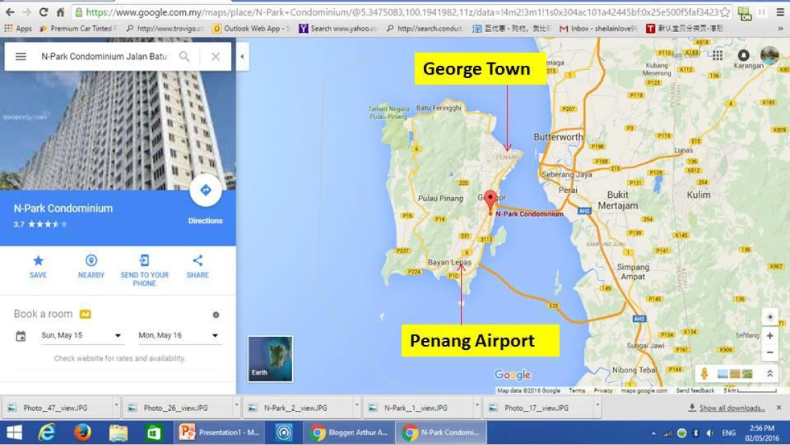Open the Google account avatar
This screenshot has height=445, width=790.
pyautogui.click(x=769, y=55)
